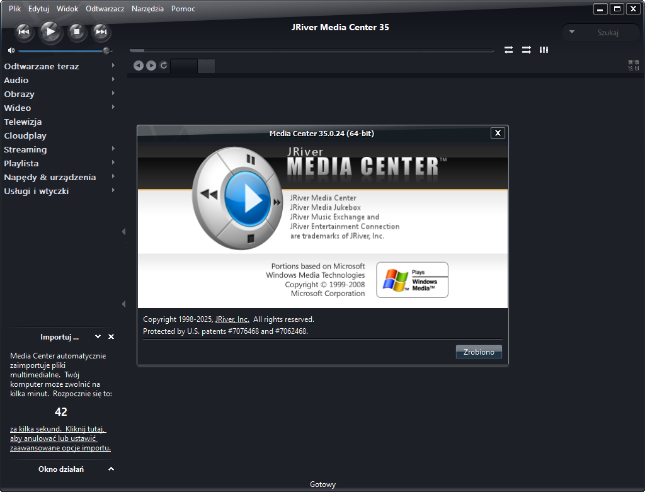Screen dimensions: 645x492
Task: Adjust the volume slider
Action: pos(64,50)
